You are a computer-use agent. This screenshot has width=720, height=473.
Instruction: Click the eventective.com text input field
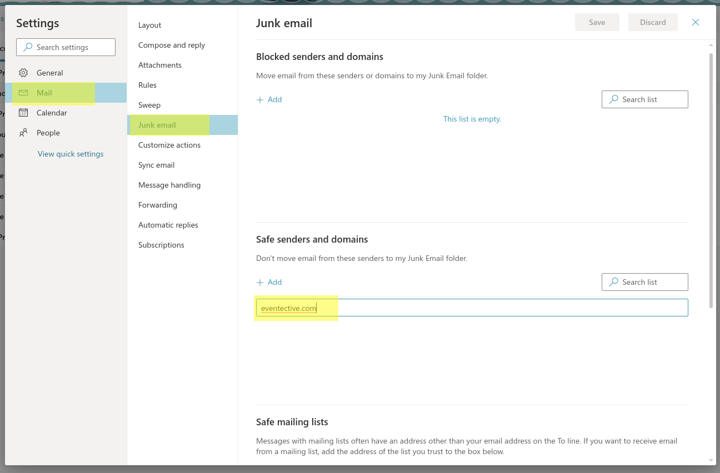point(472,308)
